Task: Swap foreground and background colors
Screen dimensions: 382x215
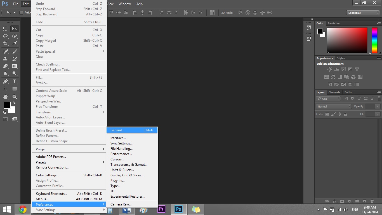Action: (14, 103)
